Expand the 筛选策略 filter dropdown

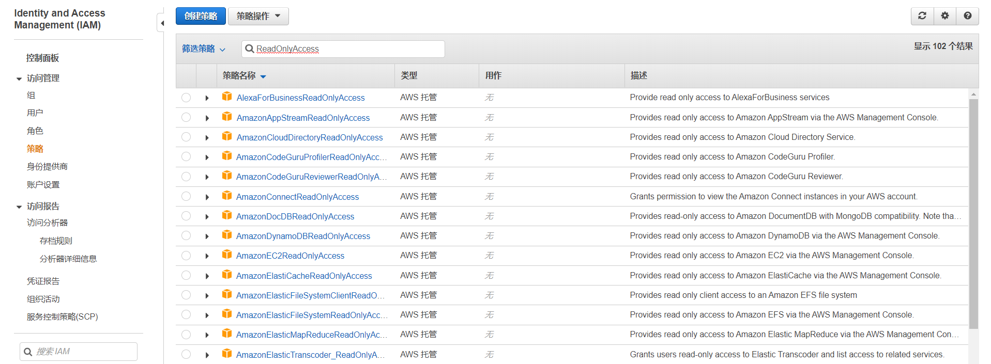(x=204, y=49)
